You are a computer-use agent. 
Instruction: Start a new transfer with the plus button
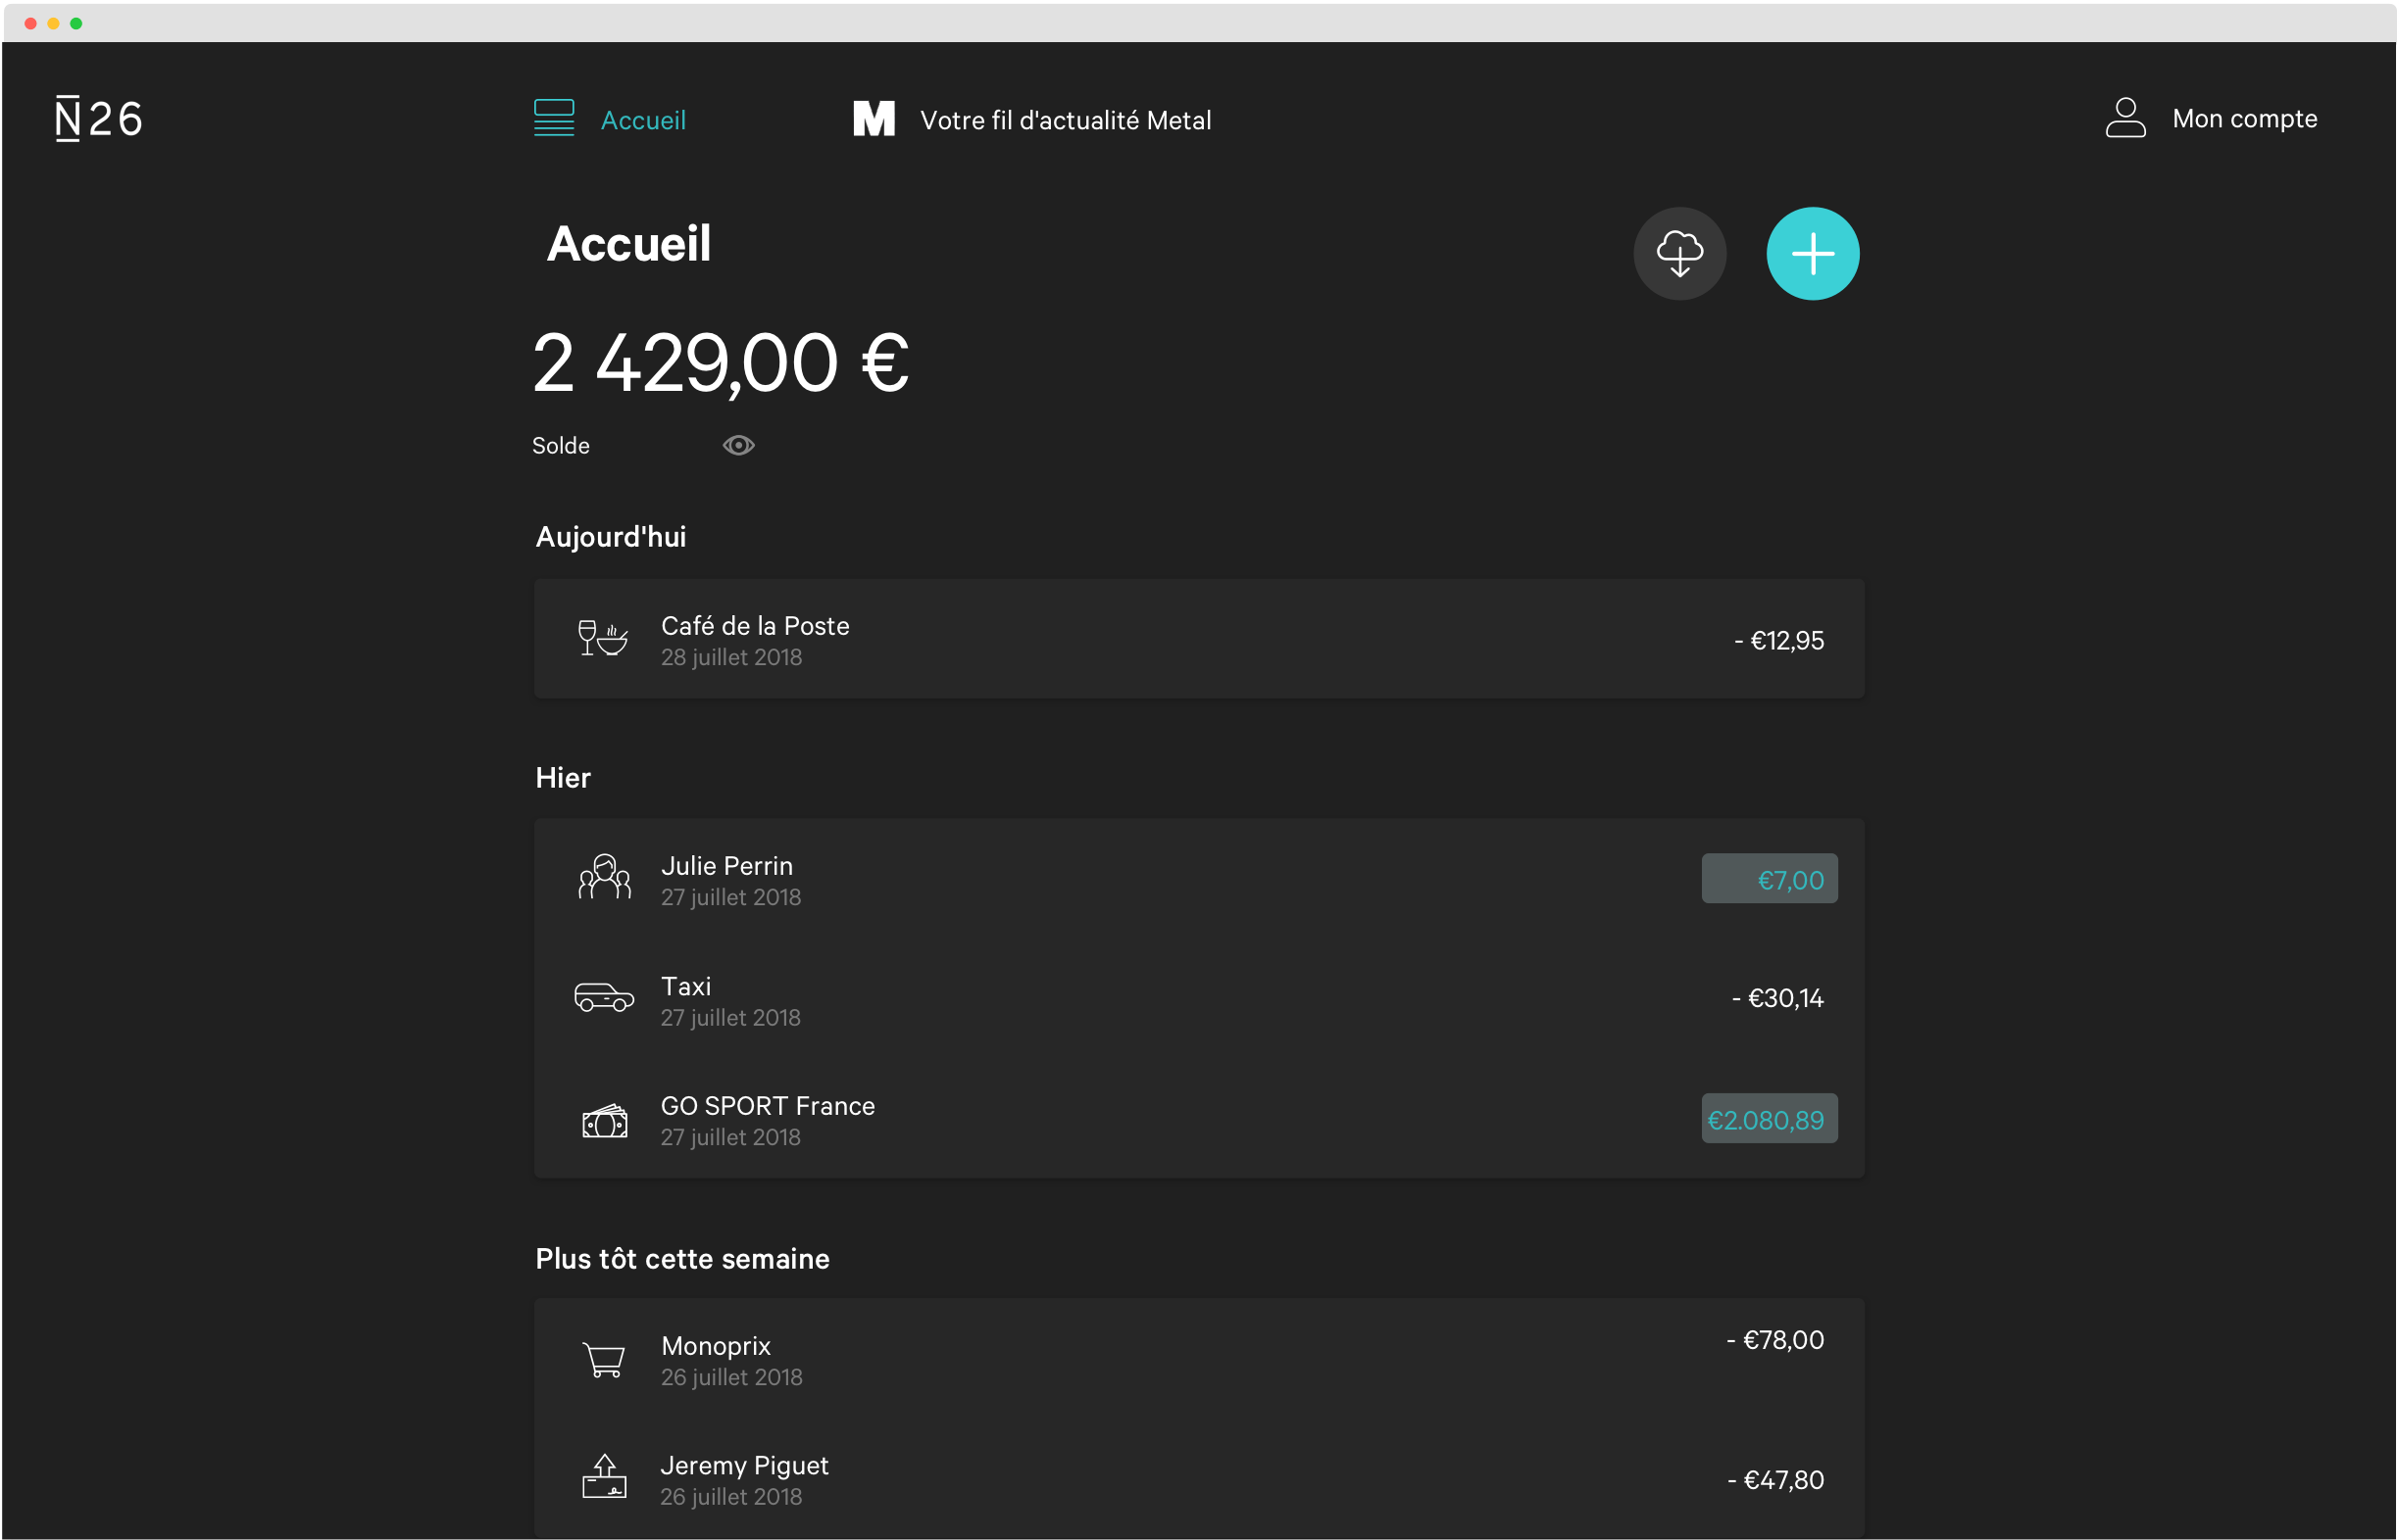(x=1812, y=253)
